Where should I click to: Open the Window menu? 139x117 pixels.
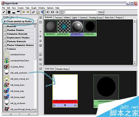pos(42,8)
